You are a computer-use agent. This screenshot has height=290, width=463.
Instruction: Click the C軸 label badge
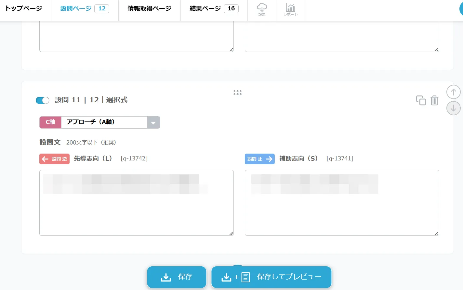(50, 122)
